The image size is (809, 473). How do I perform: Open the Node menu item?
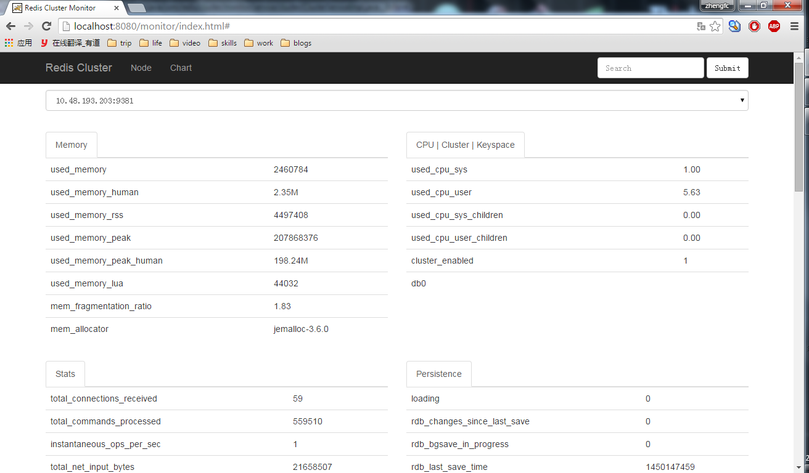[x=141, y=68]
